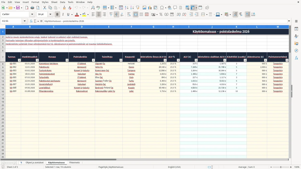
Task: Sort descending with Z-A icon
Action: tap(132, 8)
